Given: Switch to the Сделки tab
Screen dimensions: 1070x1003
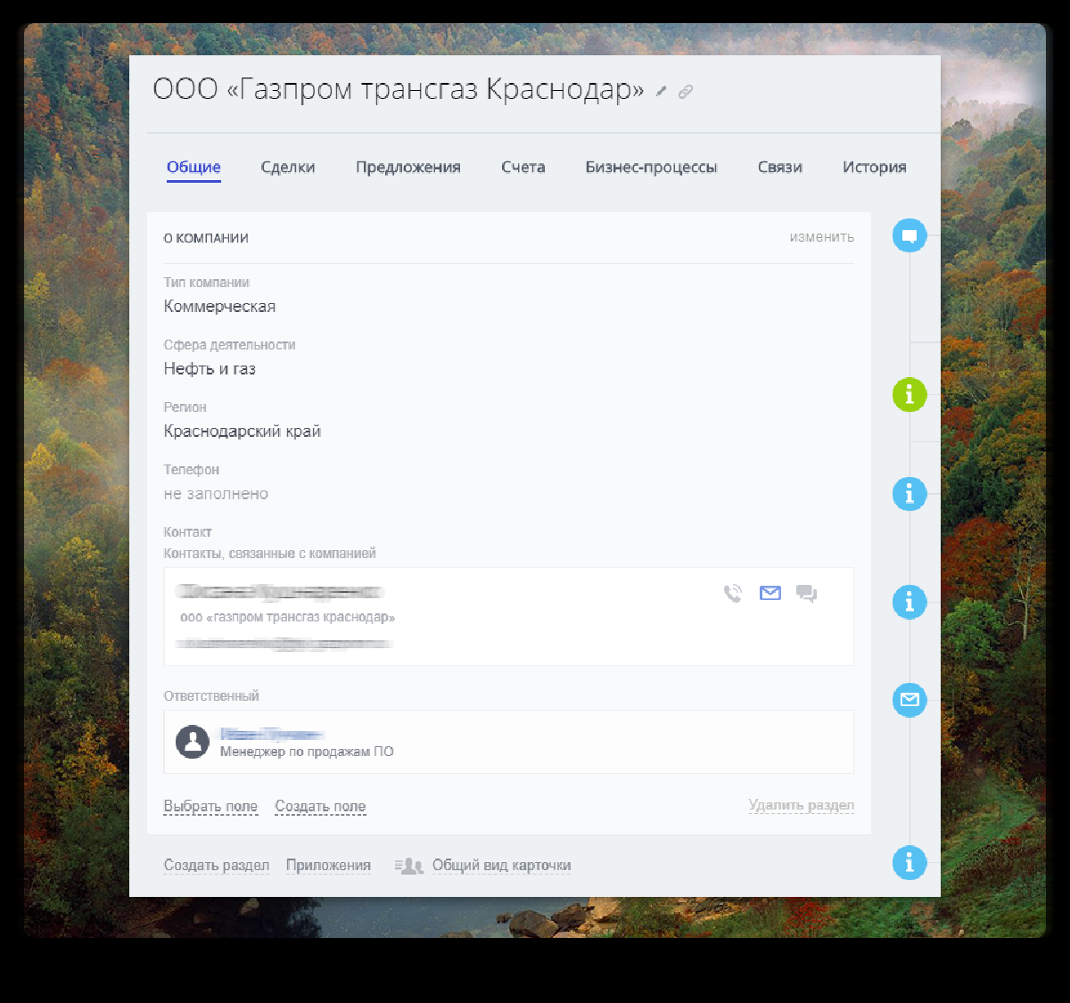Looking at the screenshot, I should [288, 167].
